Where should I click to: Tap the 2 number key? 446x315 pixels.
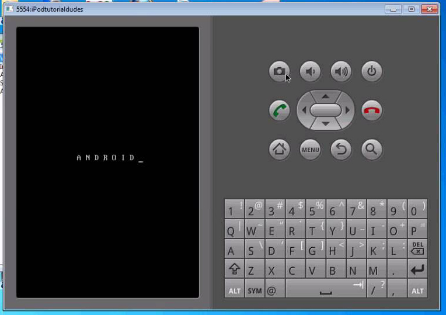click(255, 209)
